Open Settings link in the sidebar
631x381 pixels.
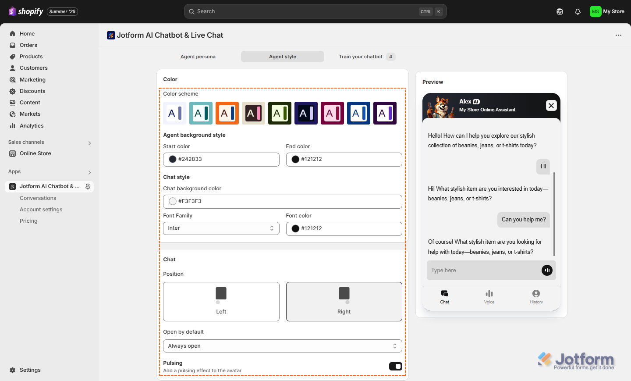(30, 370)
